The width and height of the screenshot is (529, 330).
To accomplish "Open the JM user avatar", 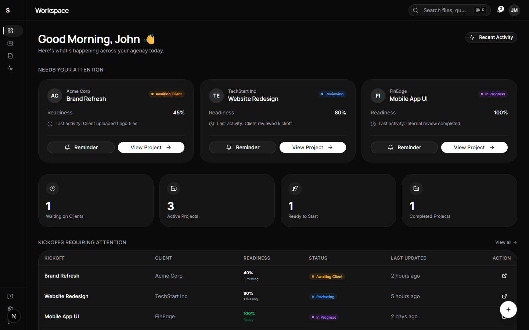I will (x=514, y=10).
